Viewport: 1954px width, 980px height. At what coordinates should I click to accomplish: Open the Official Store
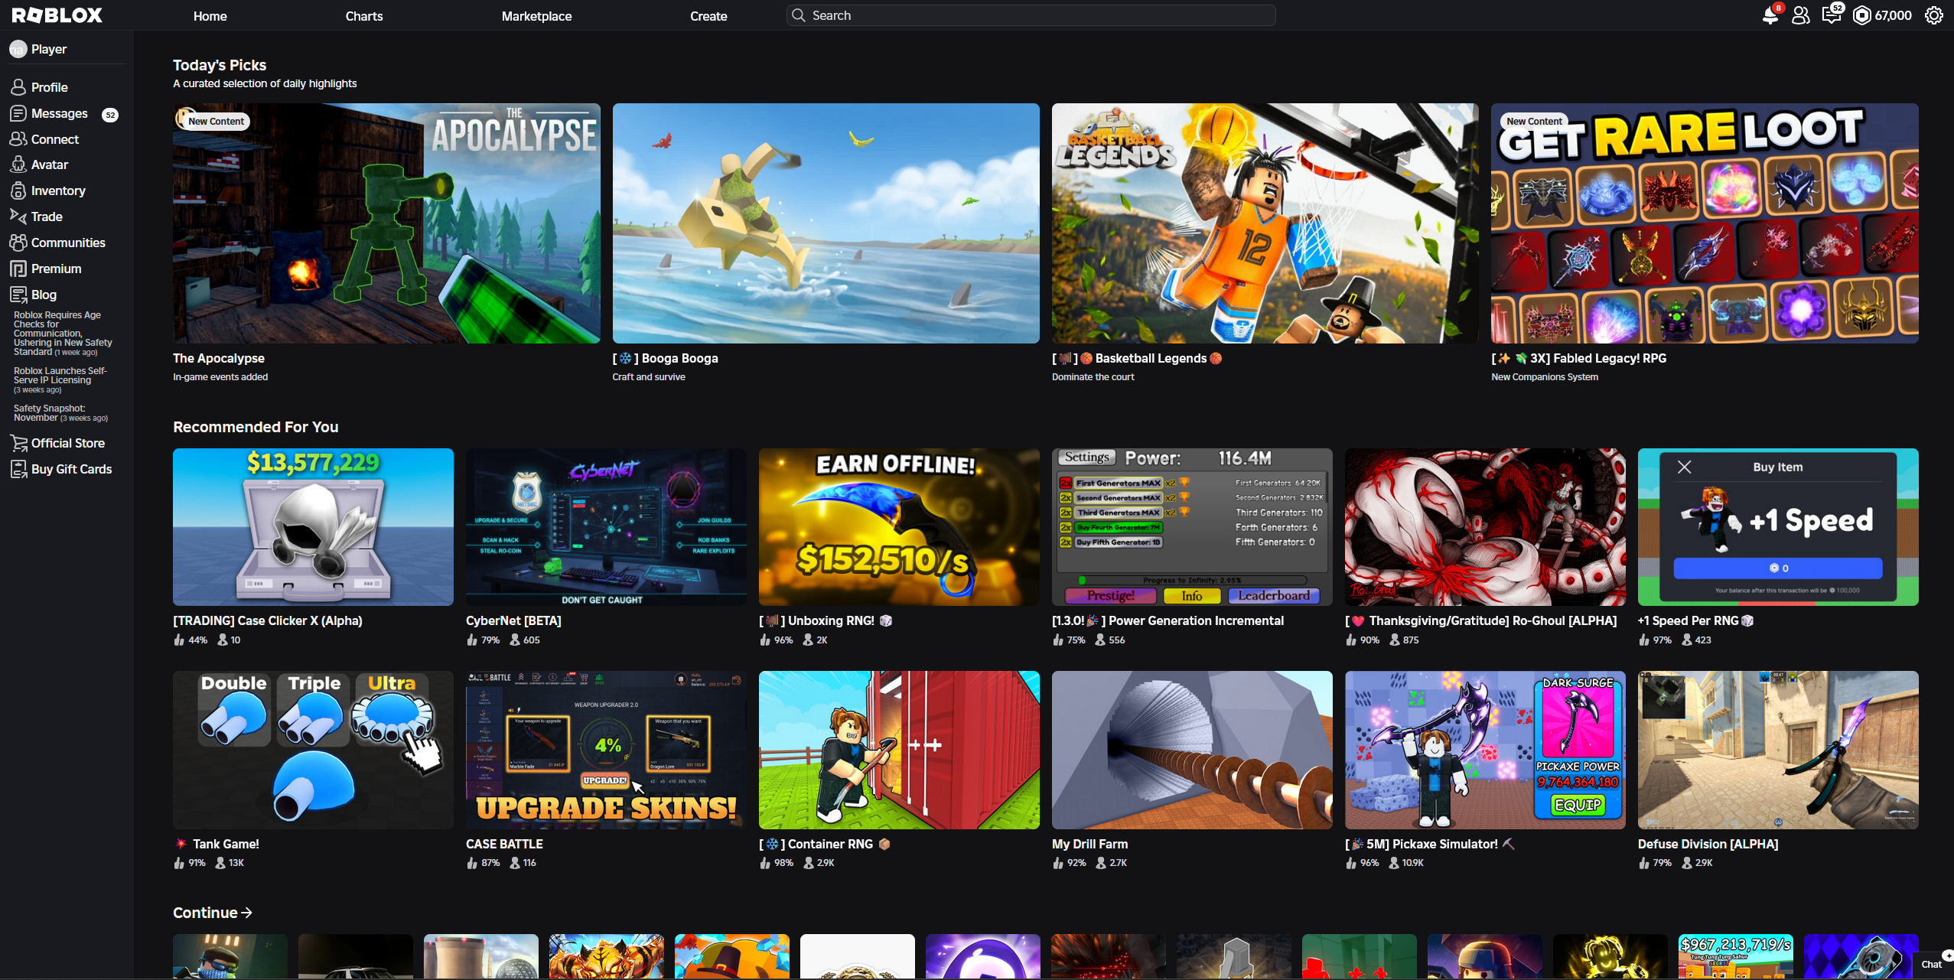pos(68,443)
